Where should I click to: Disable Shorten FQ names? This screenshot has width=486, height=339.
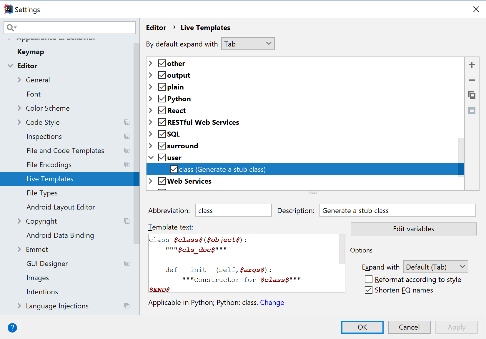coord(368,290)
